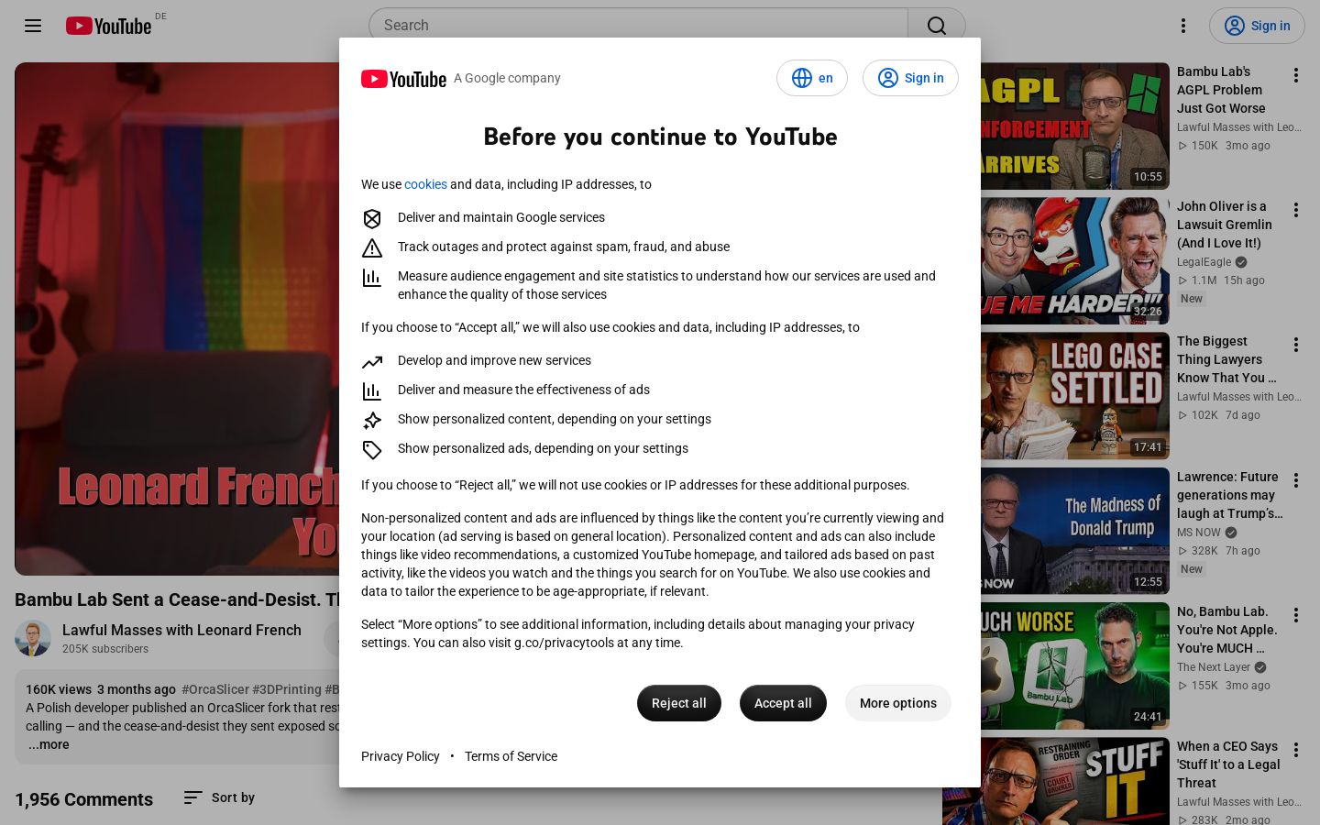Visit the LegalEagle channel name

tap(1204, 262)
